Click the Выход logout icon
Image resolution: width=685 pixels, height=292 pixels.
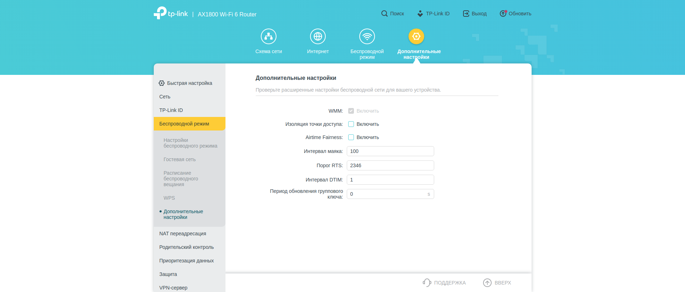[466, 14]
